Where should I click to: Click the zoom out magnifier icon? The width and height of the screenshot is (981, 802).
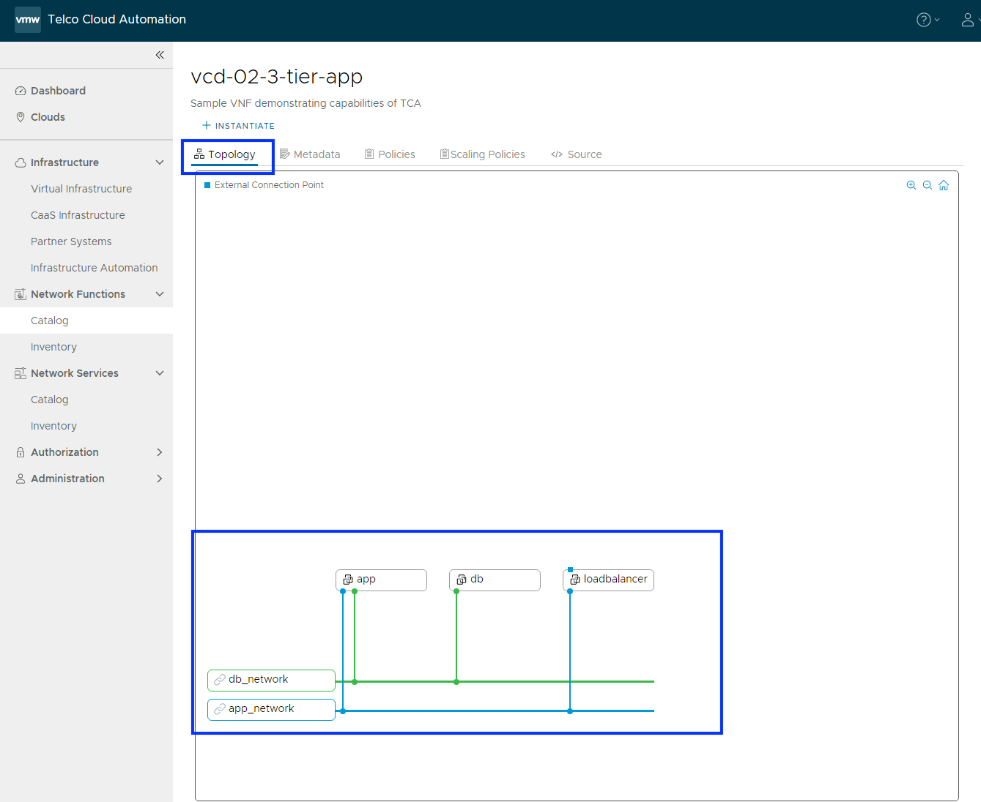pos(927,185)
